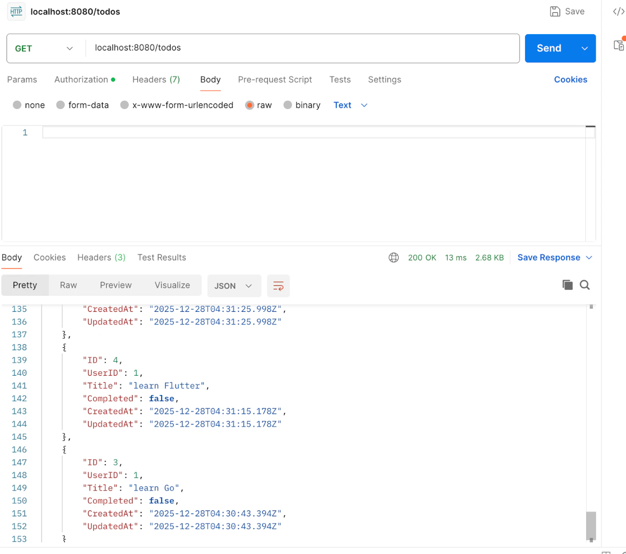Click the HTTP request type icon
The image size is (626, 554).
pos(16,11)
